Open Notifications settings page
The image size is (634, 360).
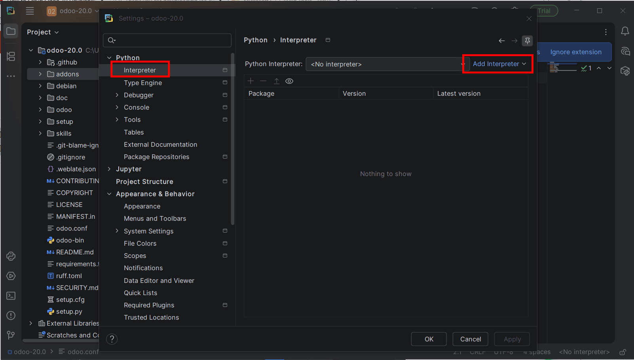[143, 268]
